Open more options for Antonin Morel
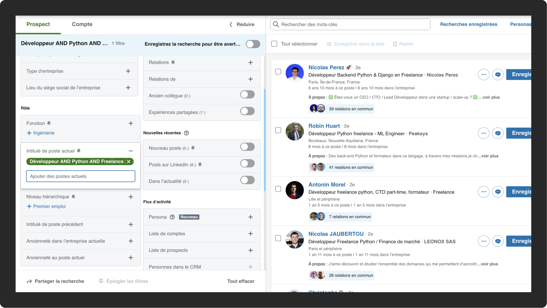This screenshot has width=547, height=308. pos(484,192)
